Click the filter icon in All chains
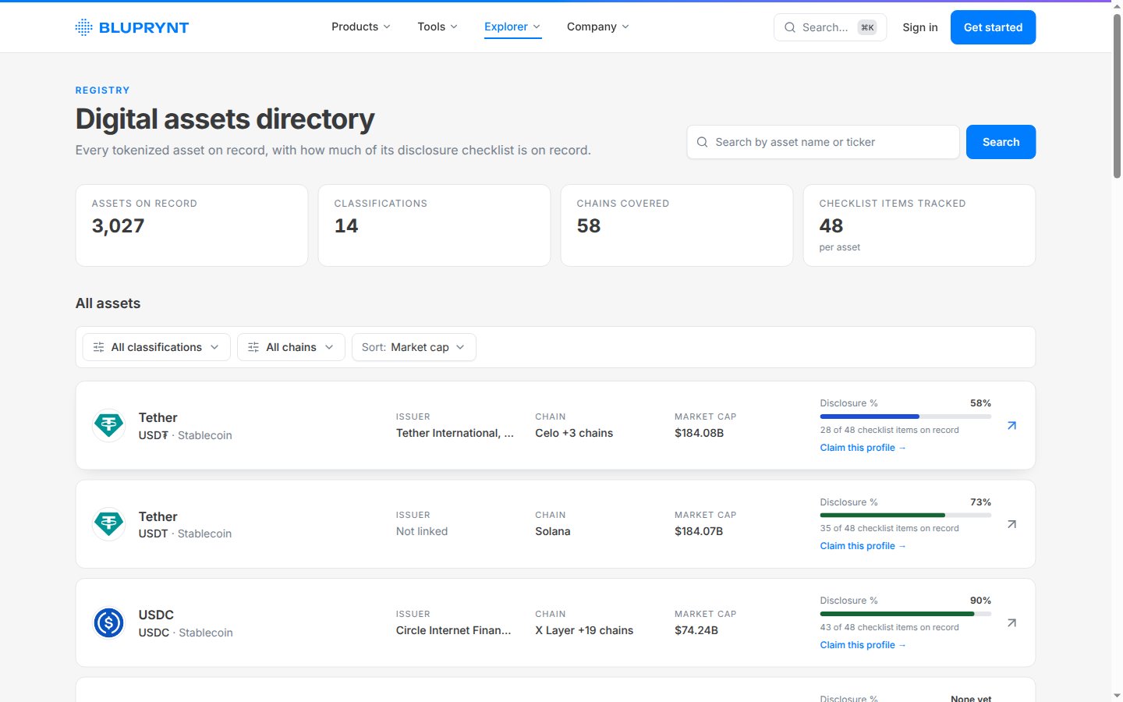 253,347
